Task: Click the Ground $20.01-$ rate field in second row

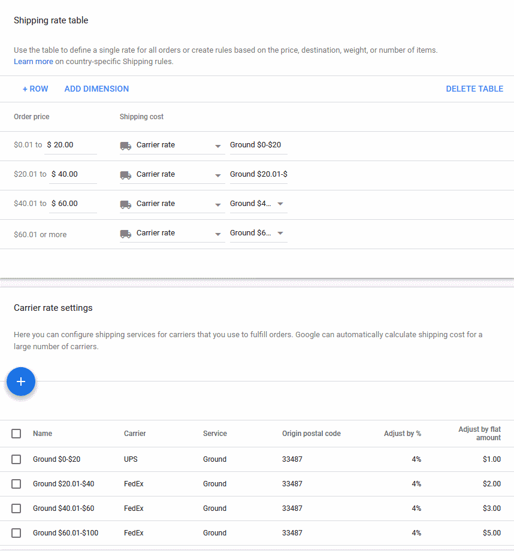Action: click(258, 174)
